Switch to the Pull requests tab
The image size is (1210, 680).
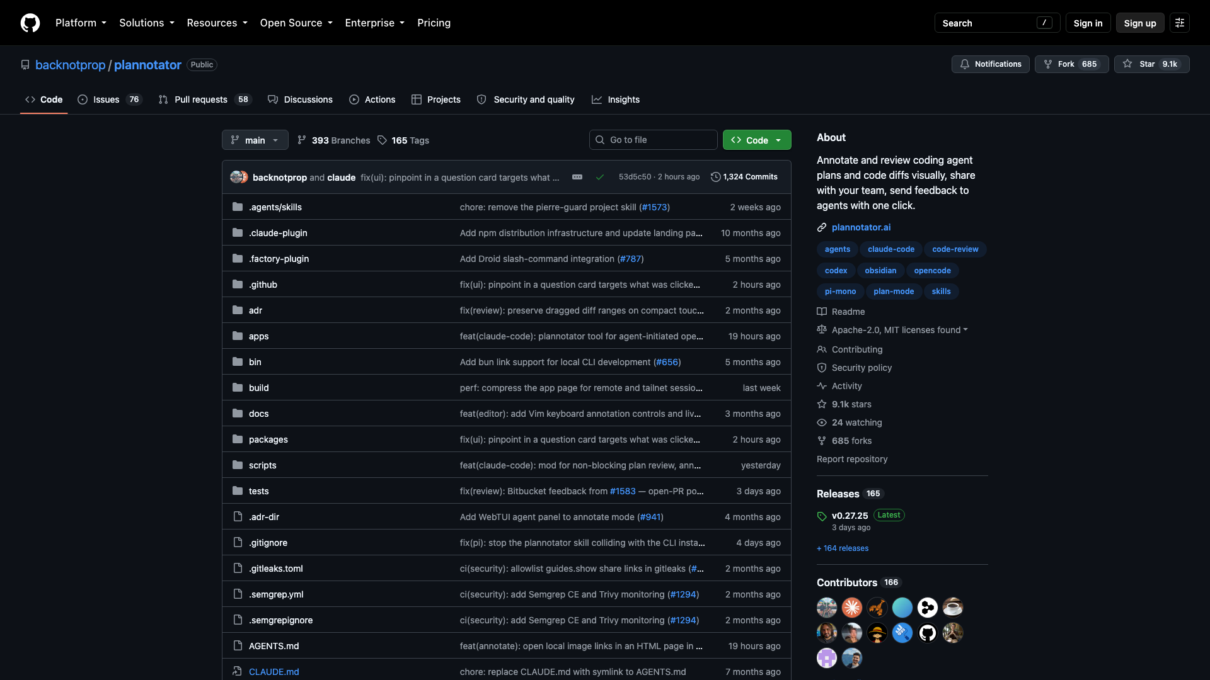click(x=205, y=99)
